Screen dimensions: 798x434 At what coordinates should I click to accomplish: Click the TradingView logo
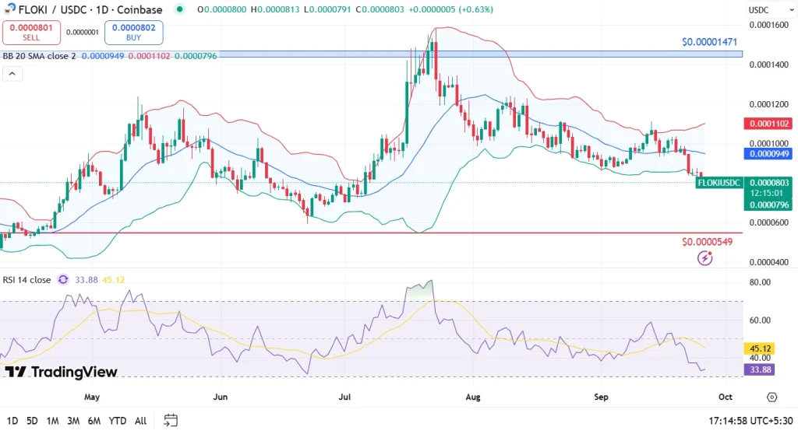coord(61,372)
